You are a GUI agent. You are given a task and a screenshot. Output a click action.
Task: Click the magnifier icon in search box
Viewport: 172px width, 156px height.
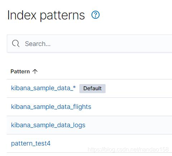[x=16, y=43]
